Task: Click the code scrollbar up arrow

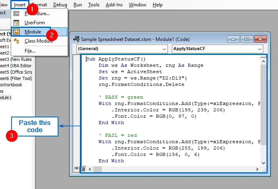Action: click(x=263, y=61)
